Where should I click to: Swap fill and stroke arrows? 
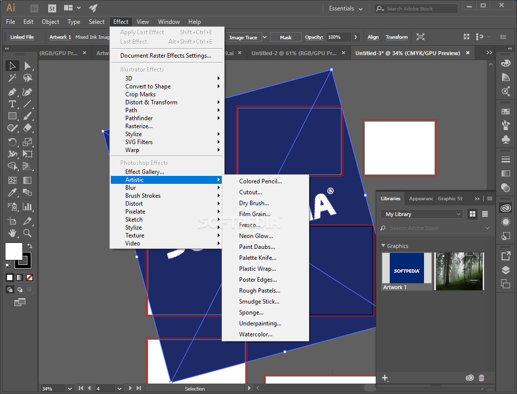[29, 246]
